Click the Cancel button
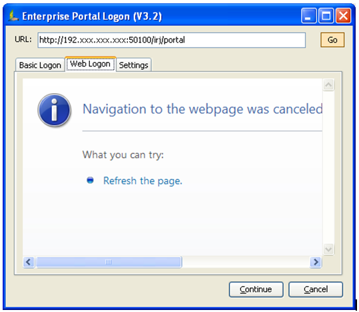359x312 pixels. point(316,289)
